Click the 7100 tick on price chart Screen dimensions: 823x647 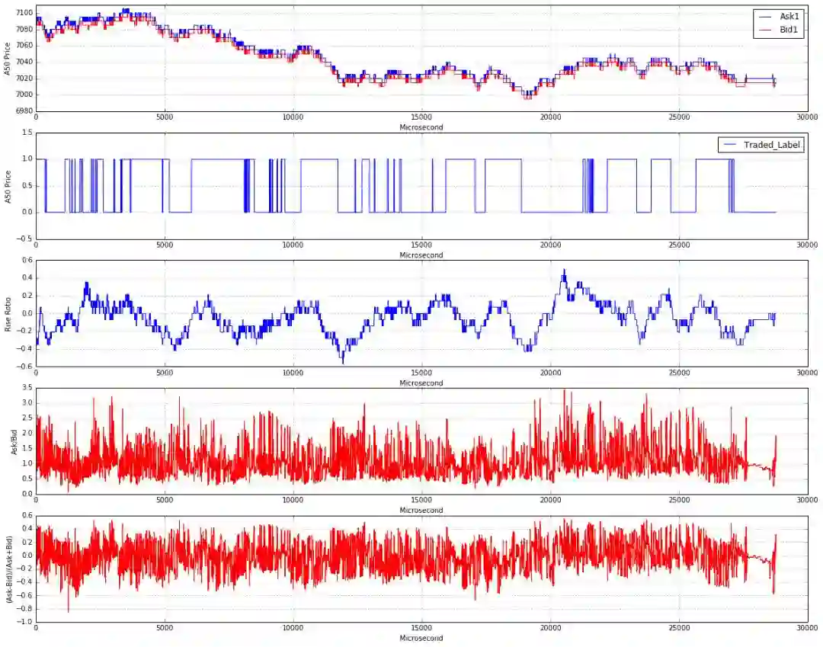(x=24, y=13)
